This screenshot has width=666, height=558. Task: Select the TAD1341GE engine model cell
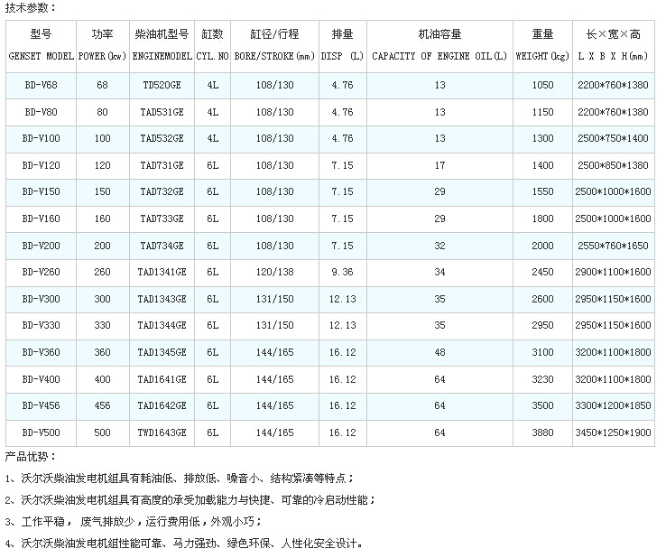point(162,273)
